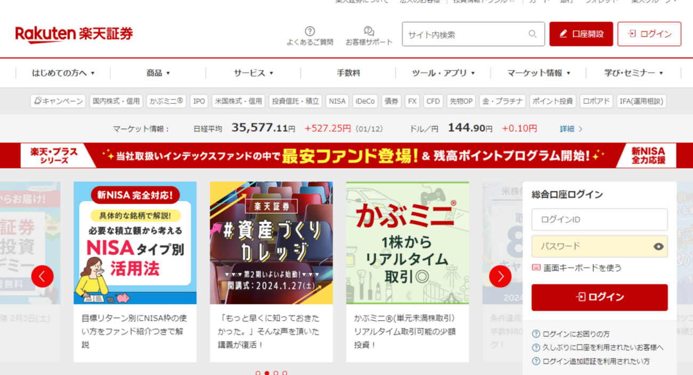
Task: Click the header ログイン button
Action: click(x=649, y=34)
